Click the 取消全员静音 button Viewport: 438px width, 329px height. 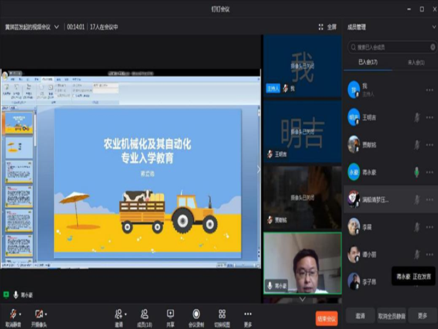coord(391,316)
